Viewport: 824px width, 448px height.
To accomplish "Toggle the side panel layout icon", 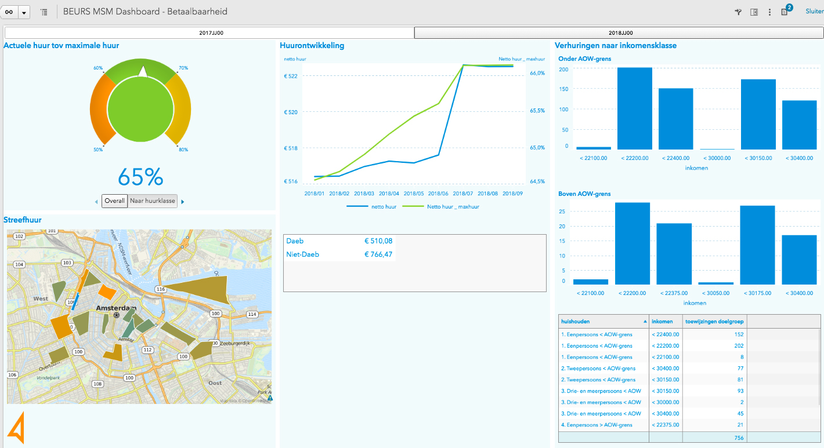I will (754, 12).
